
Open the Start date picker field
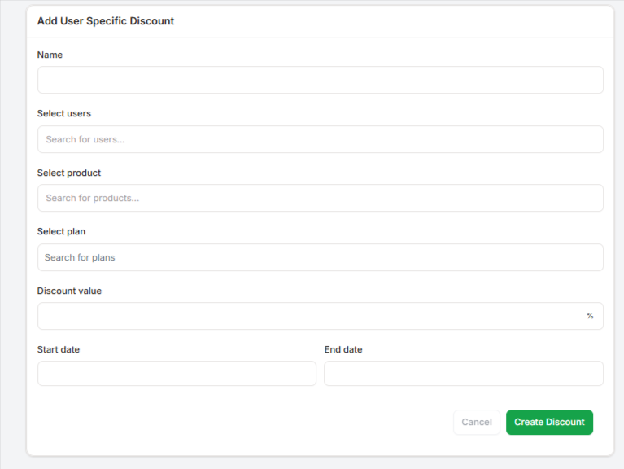[177, 374]
